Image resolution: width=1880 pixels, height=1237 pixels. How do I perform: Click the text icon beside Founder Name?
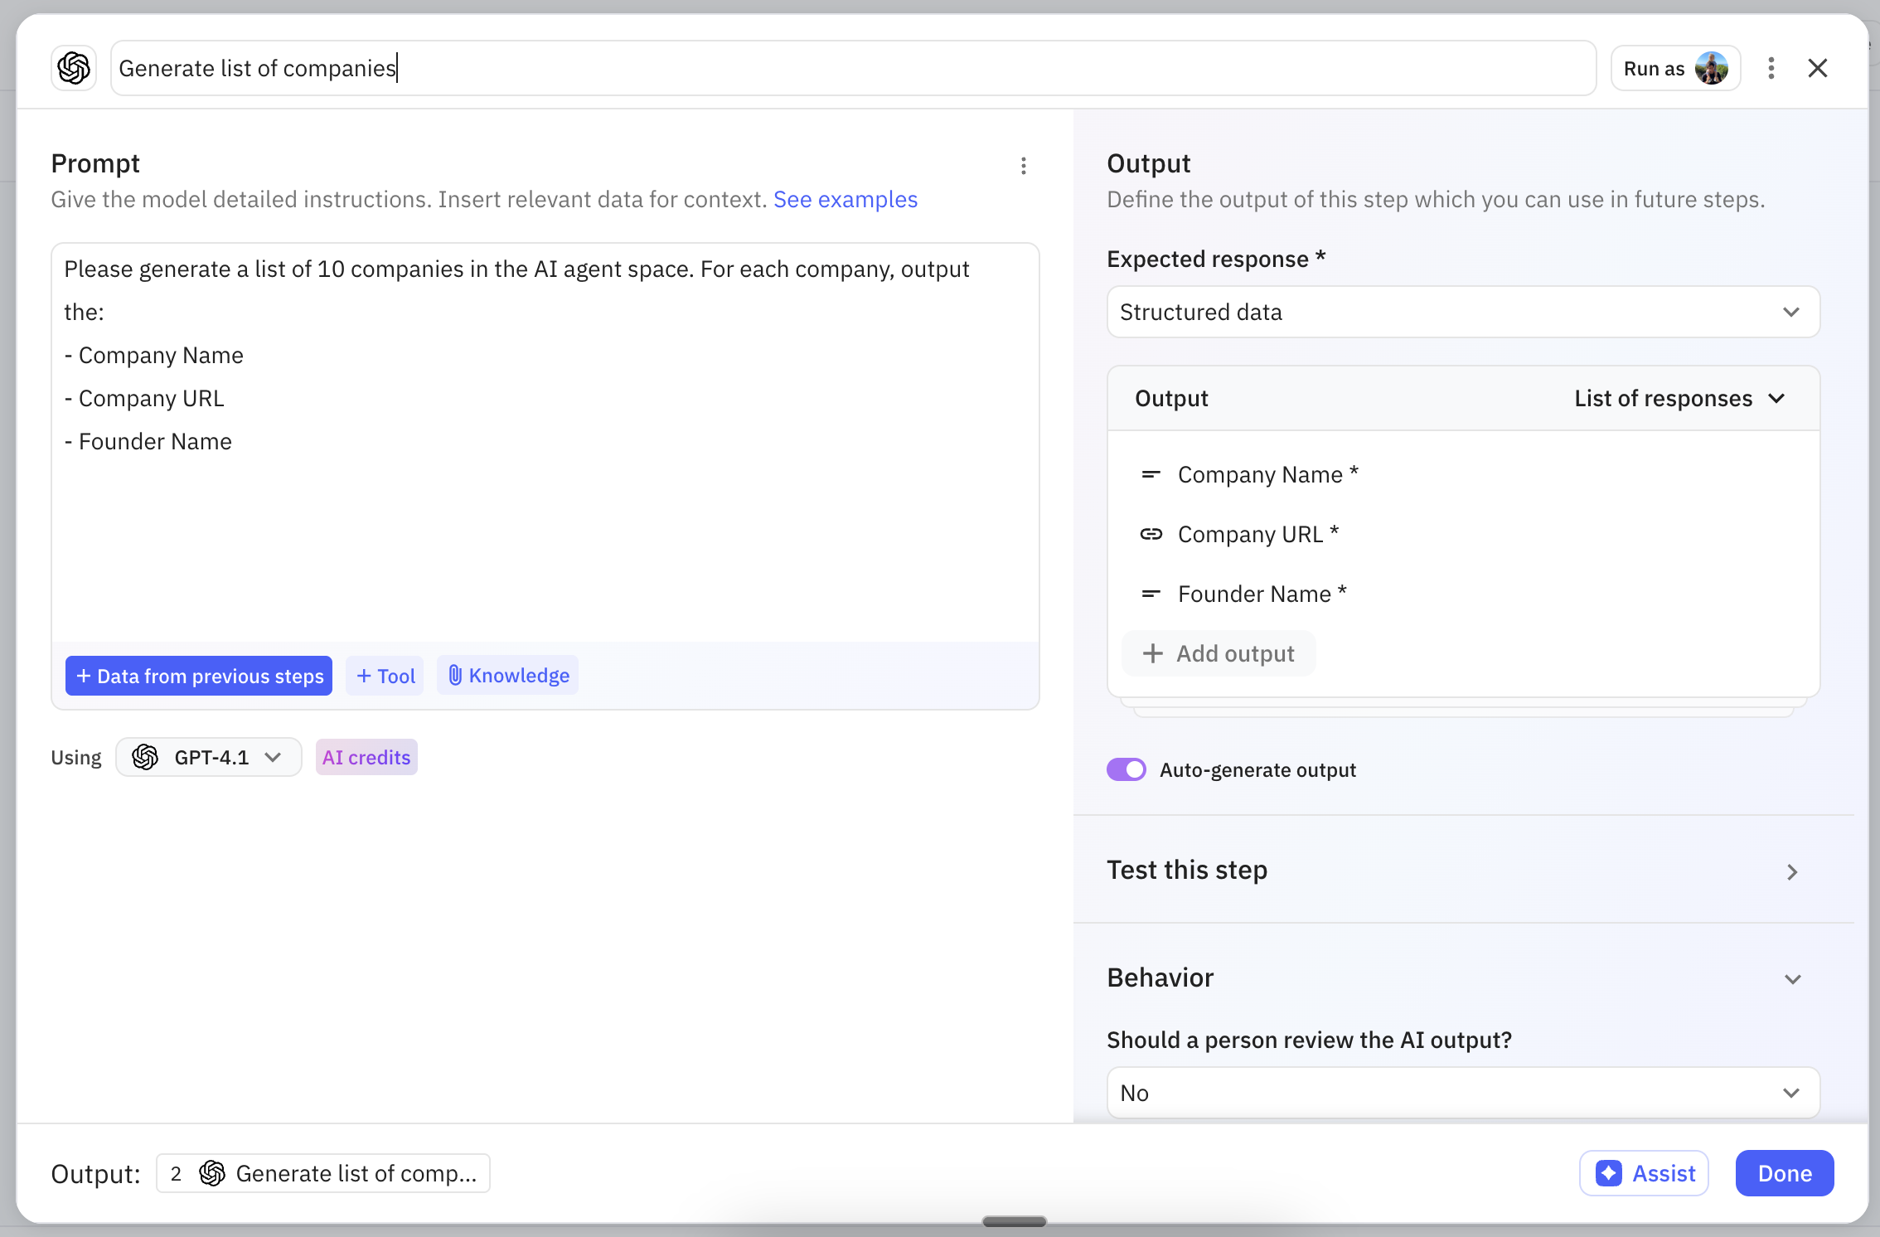1151,594
